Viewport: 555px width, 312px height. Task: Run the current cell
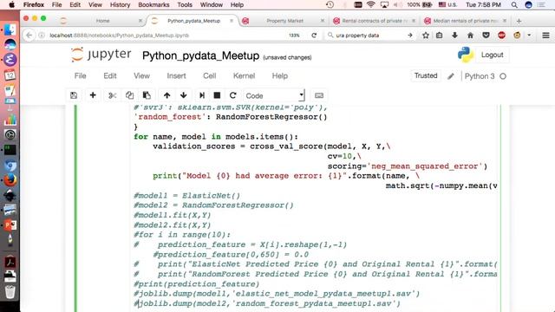pyautogui.click(x=202, y=95)
